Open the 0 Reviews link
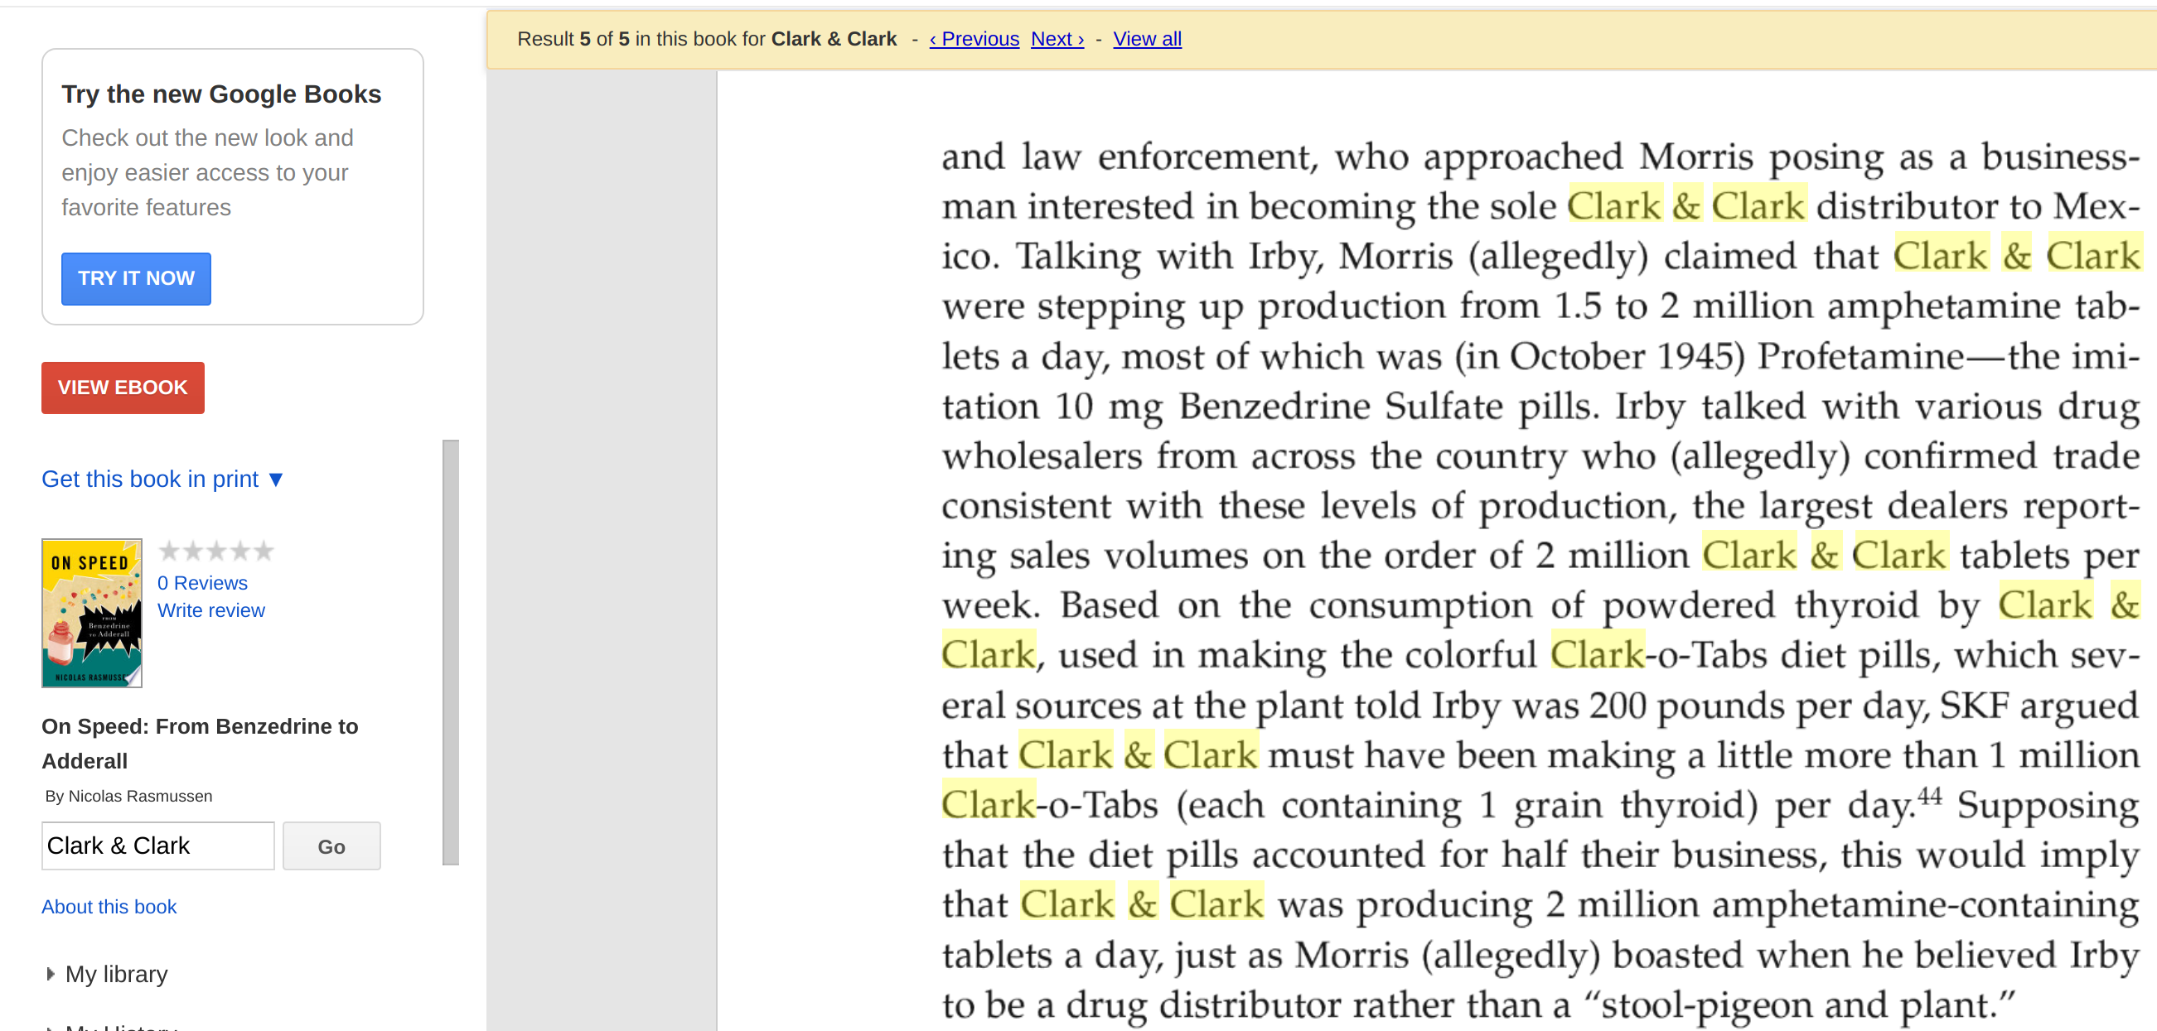This screenshot has height=1031, width=2157. point(203,582)
